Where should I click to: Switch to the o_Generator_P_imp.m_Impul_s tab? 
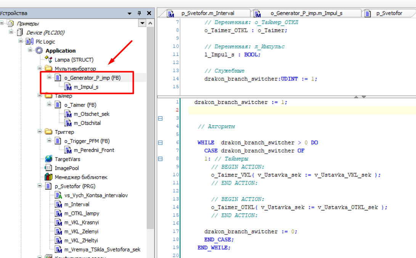pyautogui.click(x=306, y=13)
